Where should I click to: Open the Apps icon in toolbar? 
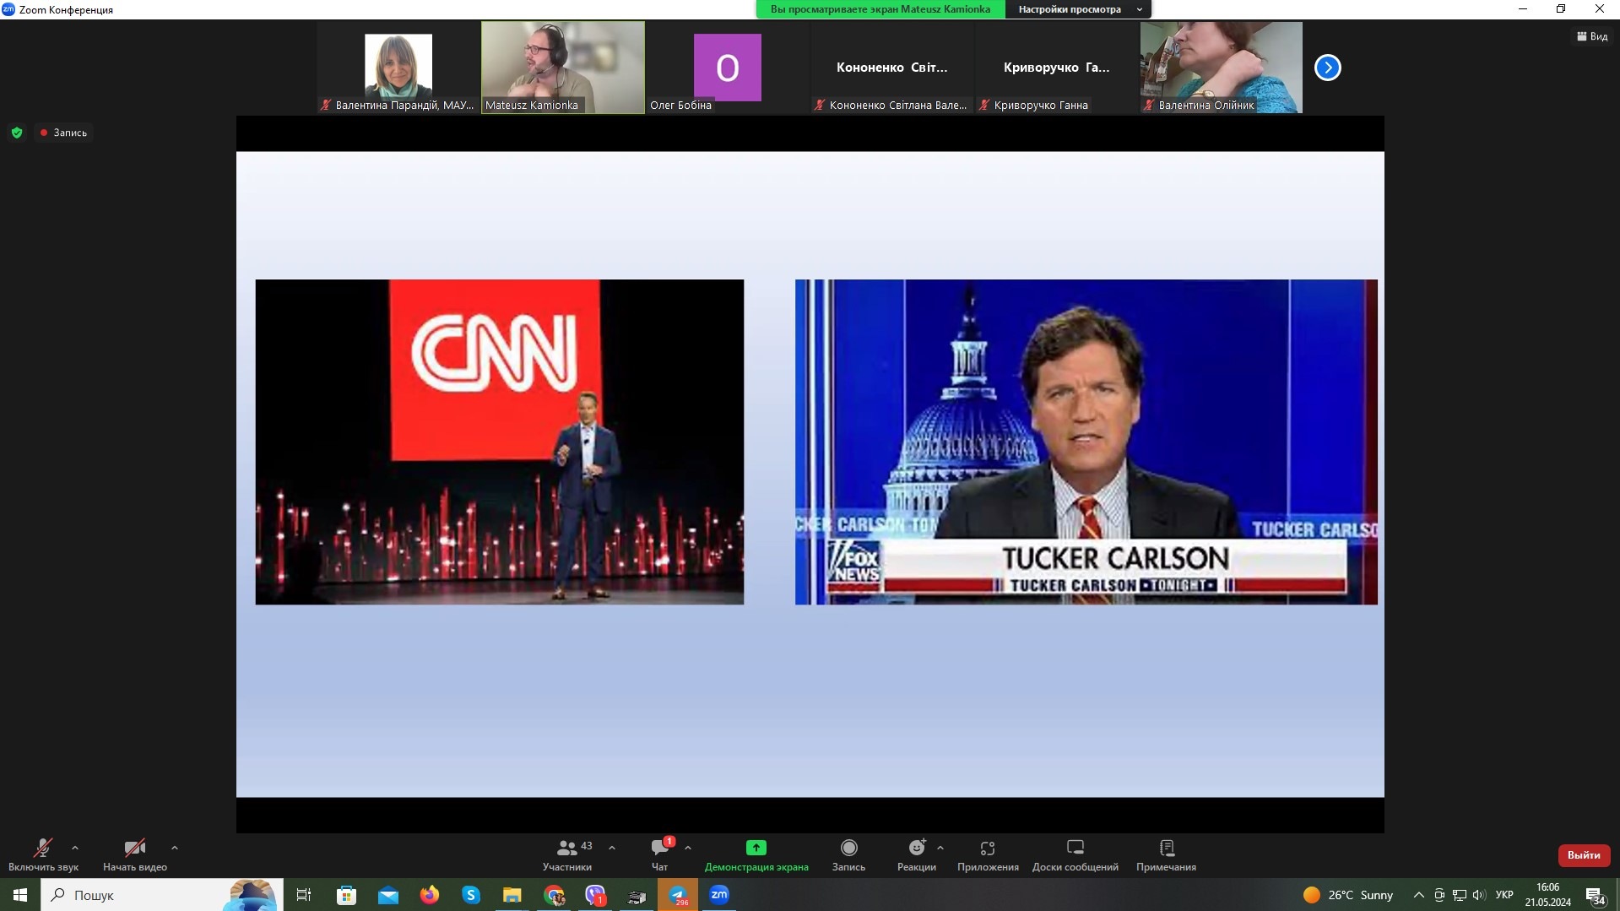[987, 848]
